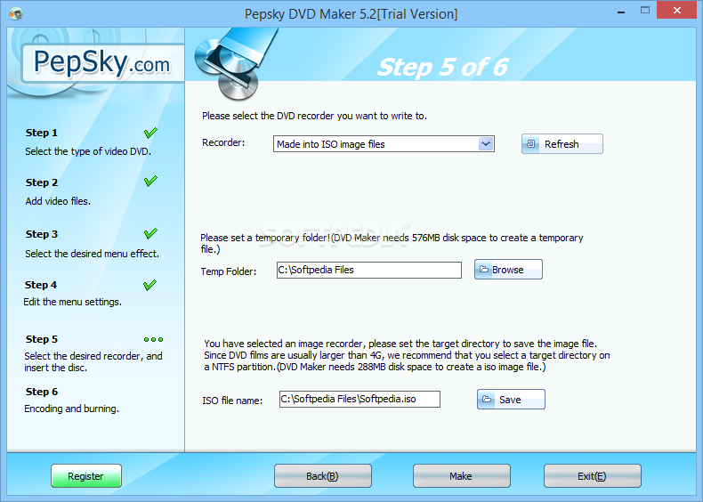
Task: Click the Step 3 green checkmark
Action: (x=150, y=233)
